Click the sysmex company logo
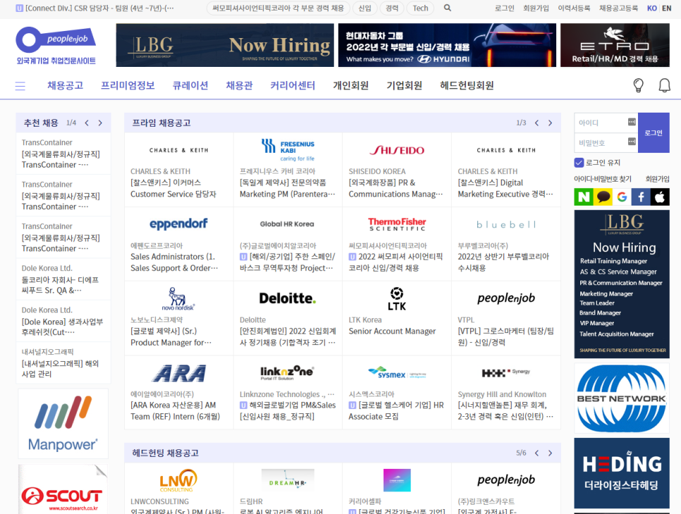This screenshot has height=514, width=681. (x=396, y=372)
